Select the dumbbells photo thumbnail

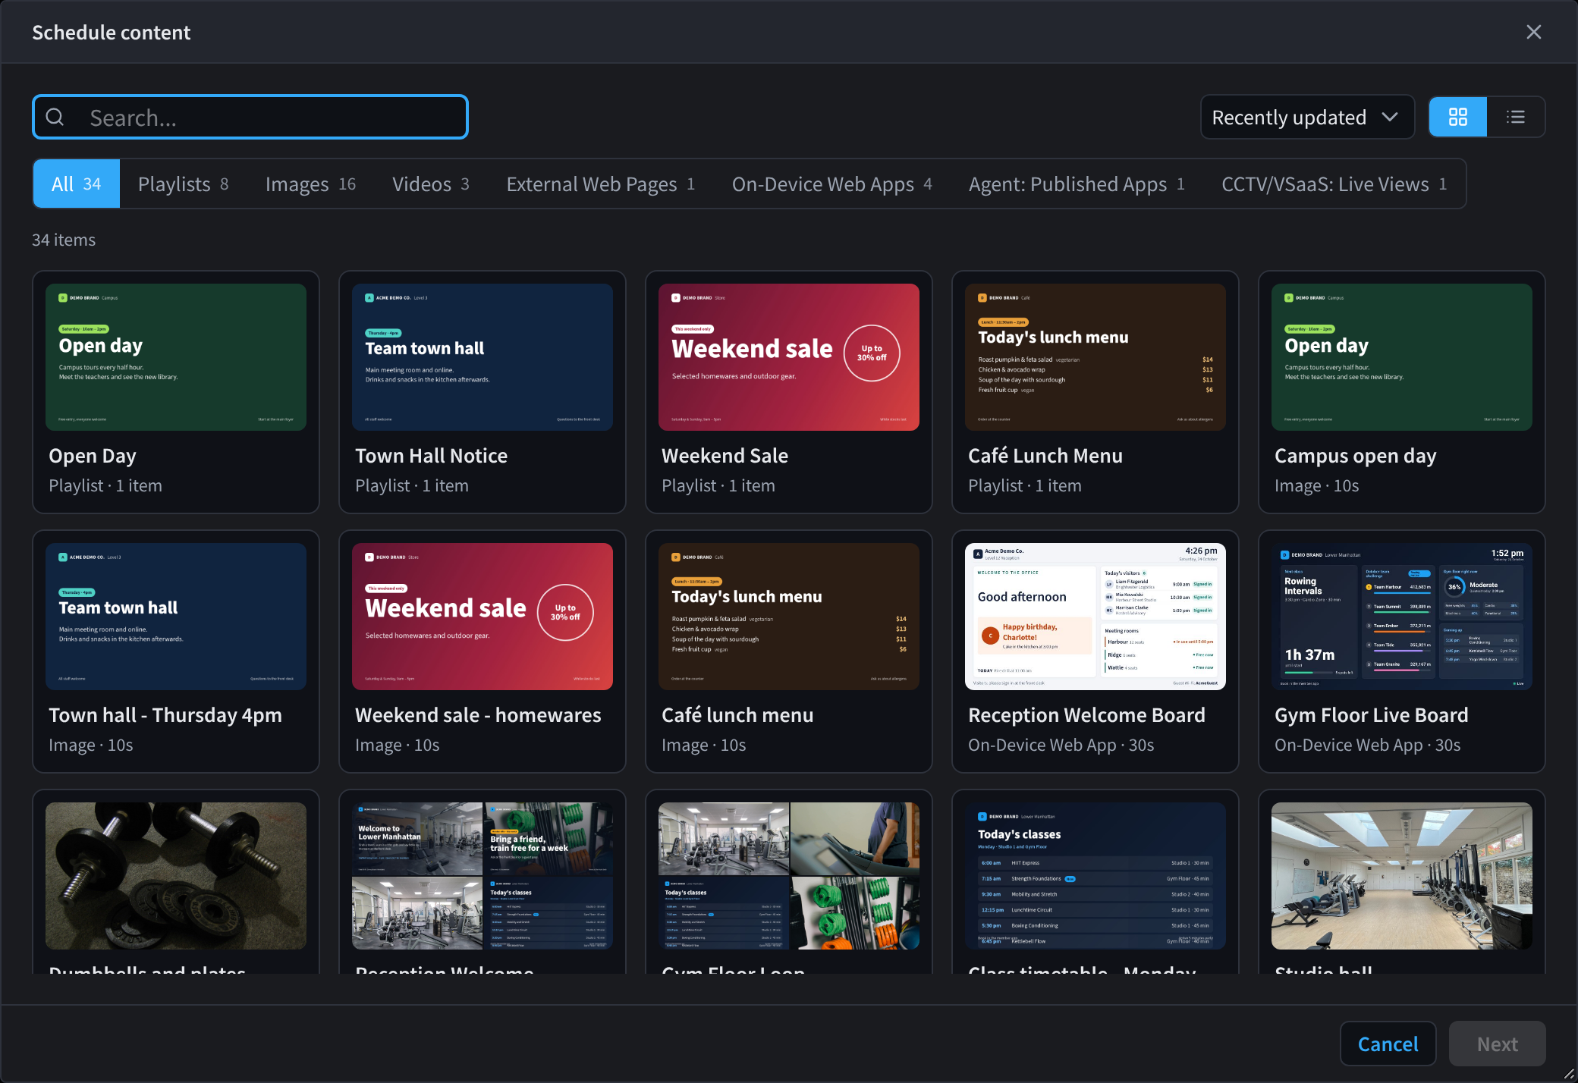176,876
